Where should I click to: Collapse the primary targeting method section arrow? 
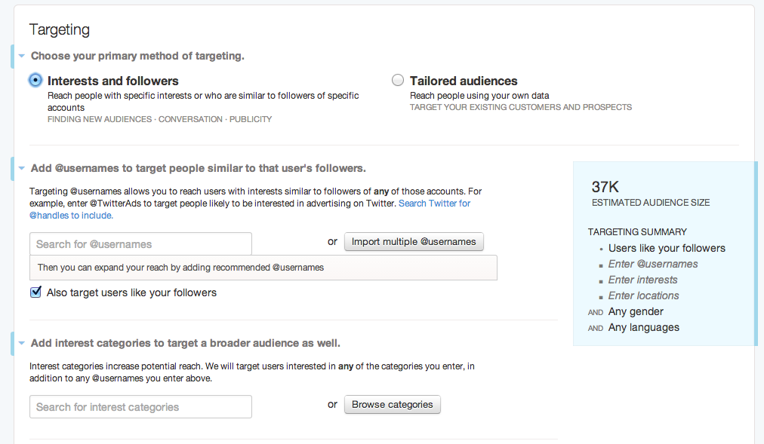22,56
